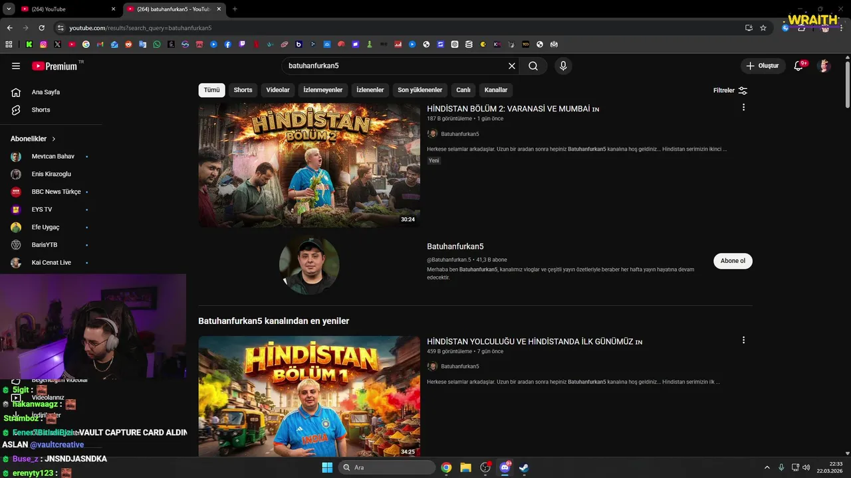Open the account avatar menu

coord(824,66)
